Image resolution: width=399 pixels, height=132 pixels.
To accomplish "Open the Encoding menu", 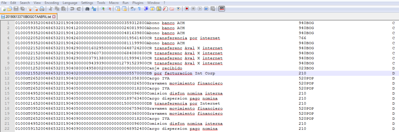I will click(51, 3).
